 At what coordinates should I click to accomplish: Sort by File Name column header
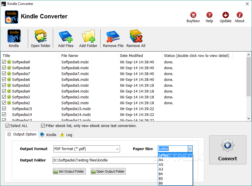[89, 55]
